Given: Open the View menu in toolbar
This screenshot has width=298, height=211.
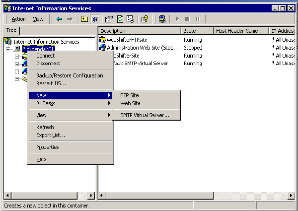Looking at the screenshot, I should click(38, 19).
